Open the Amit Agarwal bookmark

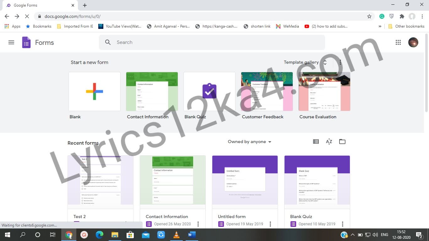point(168,26)
